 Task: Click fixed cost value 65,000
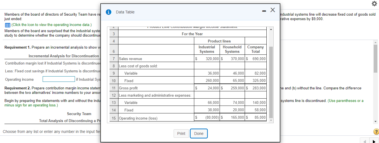coord(238,81)
